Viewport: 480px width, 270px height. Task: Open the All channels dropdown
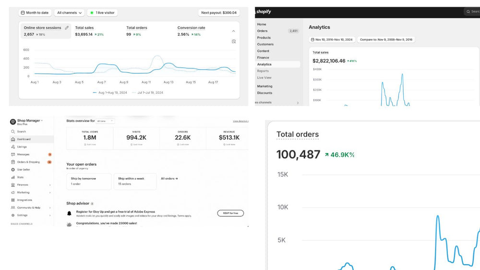[x=70, y=13]
